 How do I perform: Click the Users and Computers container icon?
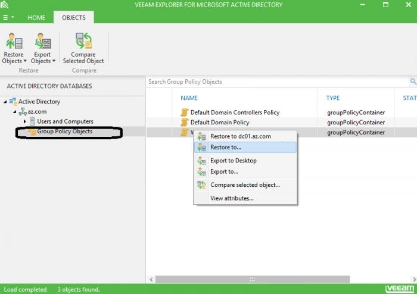coord(32,121)
